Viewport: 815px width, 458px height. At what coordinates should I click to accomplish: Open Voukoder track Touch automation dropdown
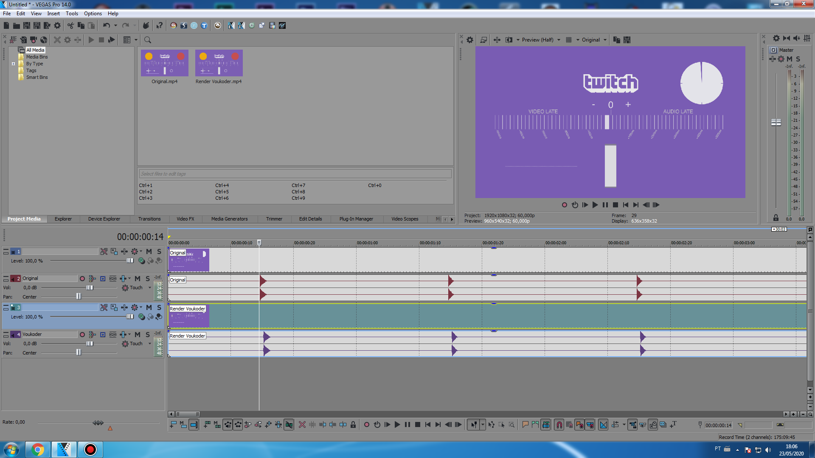(x=150, y=343)
